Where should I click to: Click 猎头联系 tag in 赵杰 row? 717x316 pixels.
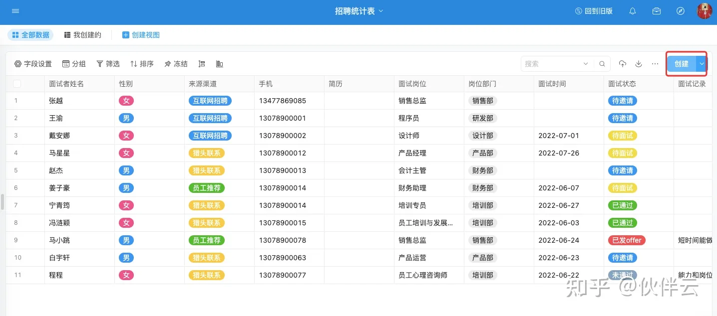point(207,170)
